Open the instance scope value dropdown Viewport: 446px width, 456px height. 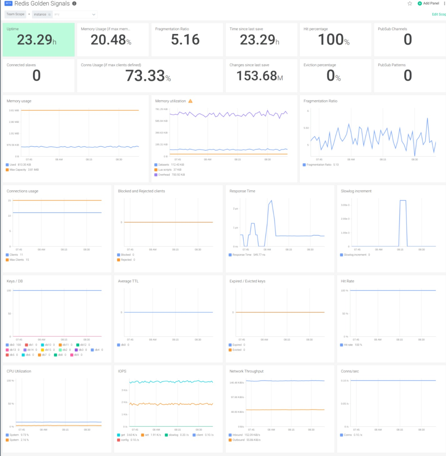[x=75, y=14]
